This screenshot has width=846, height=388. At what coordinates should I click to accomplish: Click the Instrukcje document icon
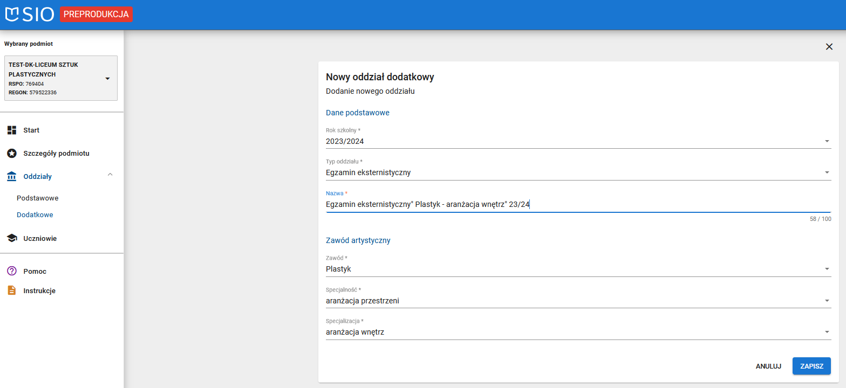pyautogui.click(x=12, y=290)
